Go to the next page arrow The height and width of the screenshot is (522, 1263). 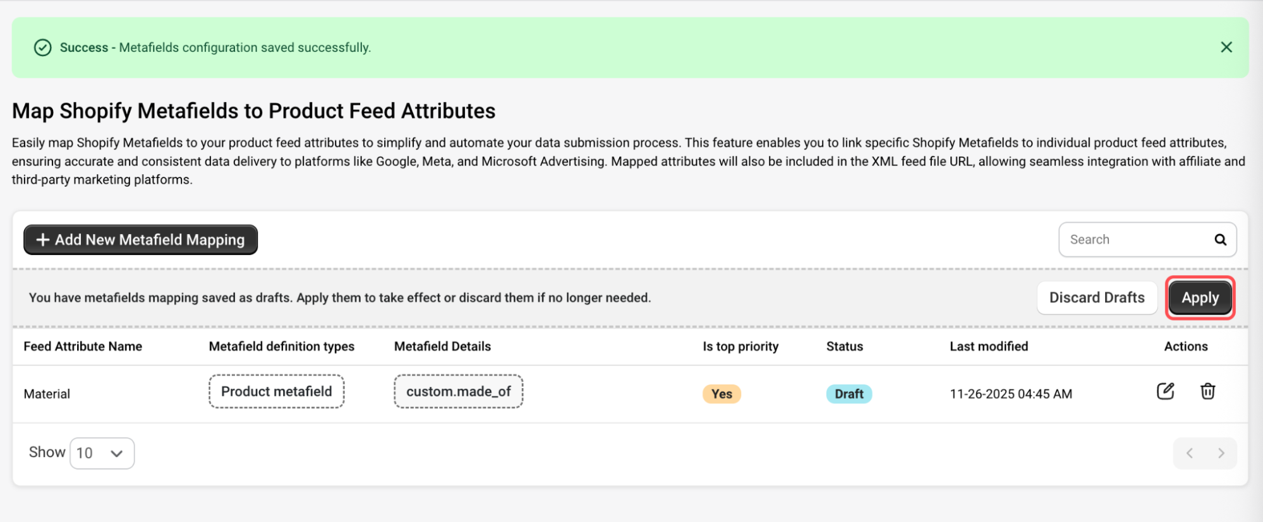pos(1221,453)
